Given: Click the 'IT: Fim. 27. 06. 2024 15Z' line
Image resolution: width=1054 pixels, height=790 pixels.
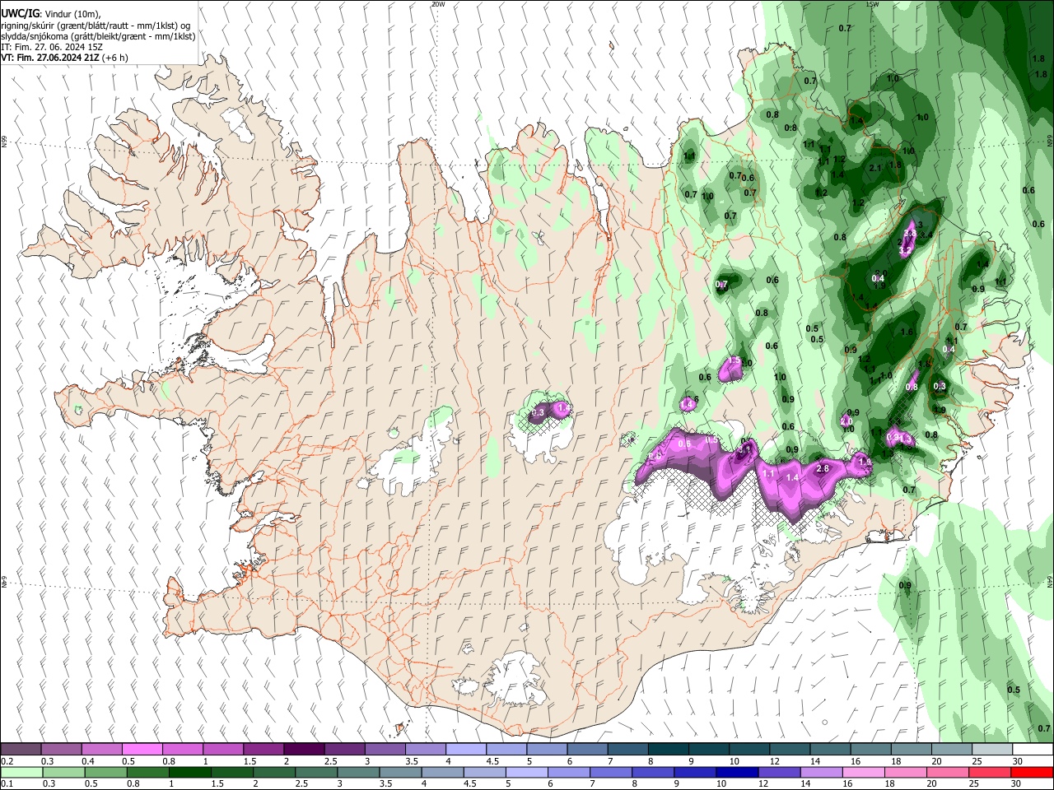Looking at the screenshot, I should pyautogui.click(x=52, y=47).
